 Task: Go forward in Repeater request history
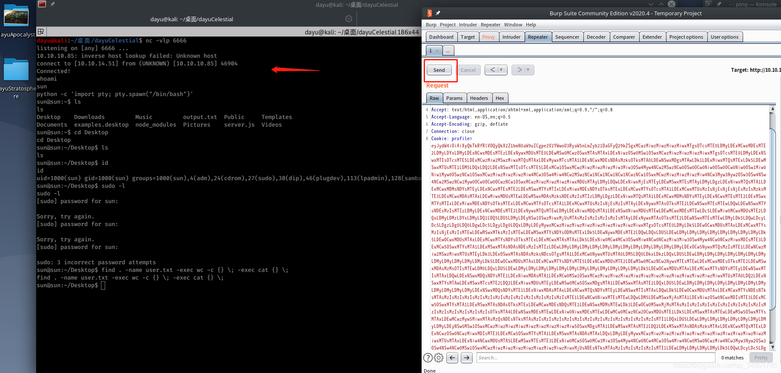(519, 70)
